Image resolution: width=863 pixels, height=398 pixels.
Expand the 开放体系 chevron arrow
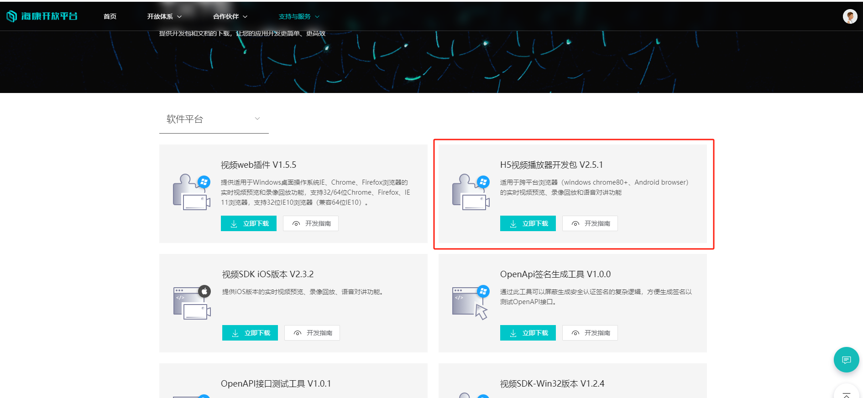pyautogui.click(x=179, y=16)
